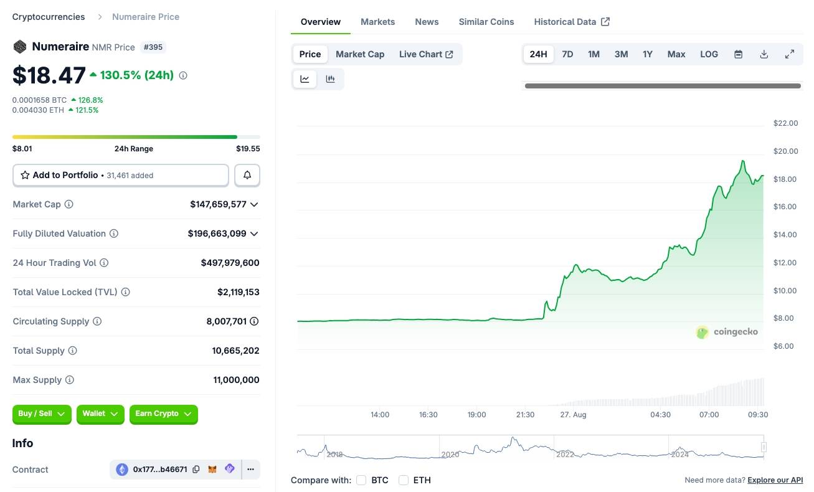Copy the contract address icon
Viewport: 814px width, 492px height.
196,470
